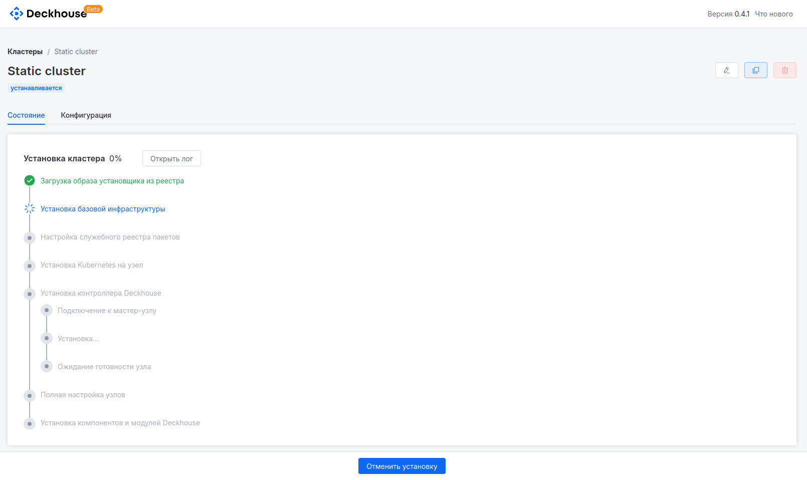Click the 0% installation progress indicator
The height and width of the screenshot is (480, 807).
coord(115,158)
